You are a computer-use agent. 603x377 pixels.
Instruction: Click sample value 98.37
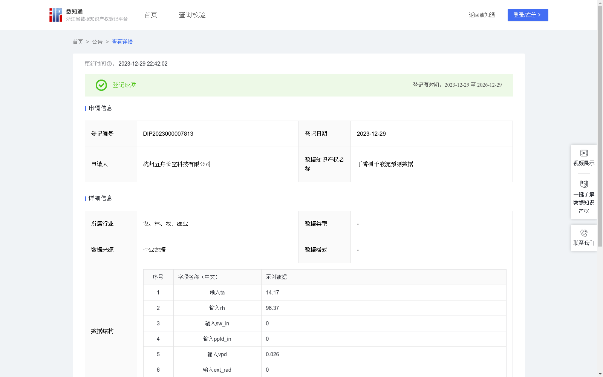(x=272, y=308)
